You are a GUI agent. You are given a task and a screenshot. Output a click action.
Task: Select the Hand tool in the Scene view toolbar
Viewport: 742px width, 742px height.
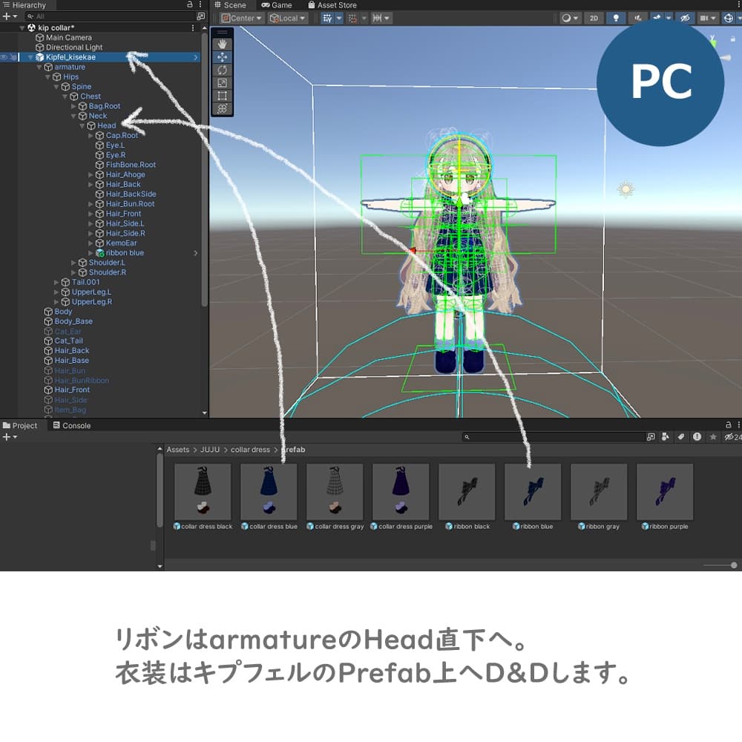222,43
